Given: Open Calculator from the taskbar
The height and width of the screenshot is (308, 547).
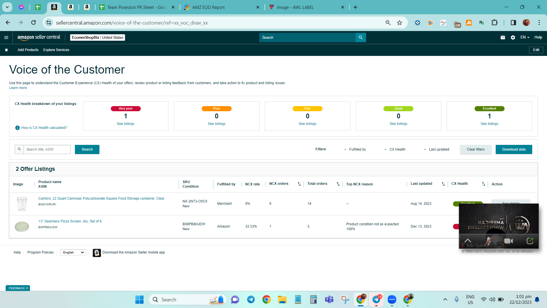Looking at the screenshot, I should click(x=313, y=299).
